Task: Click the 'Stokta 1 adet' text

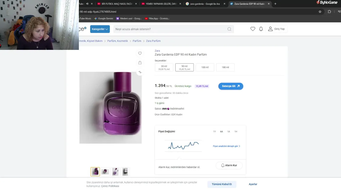Action: tap(161, 98)
